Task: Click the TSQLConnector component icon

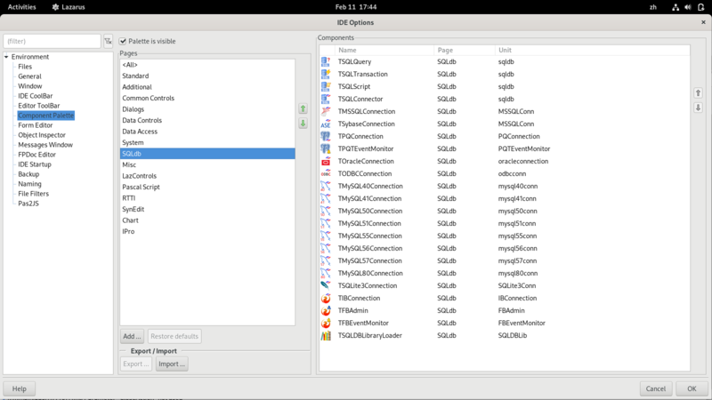Action: [x=326, y=99]
